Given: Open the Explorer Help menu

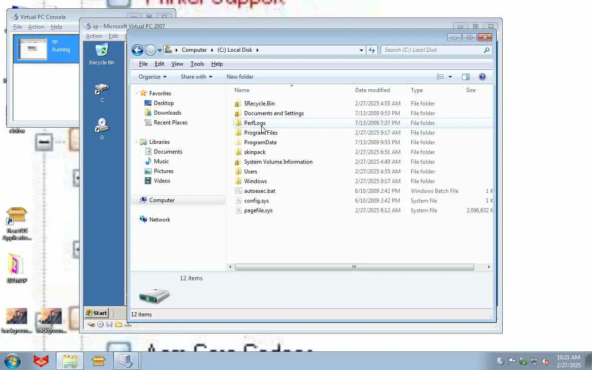Looking at the screenshot, I should 217,64.
